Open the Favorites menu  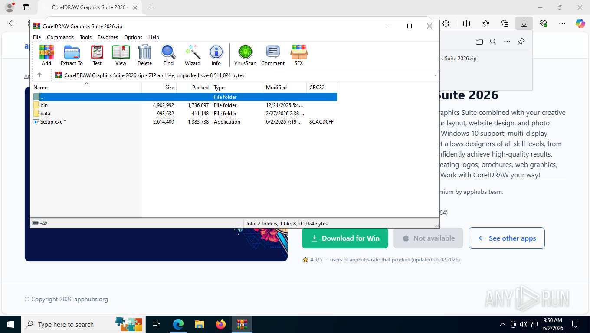point(108,37)
